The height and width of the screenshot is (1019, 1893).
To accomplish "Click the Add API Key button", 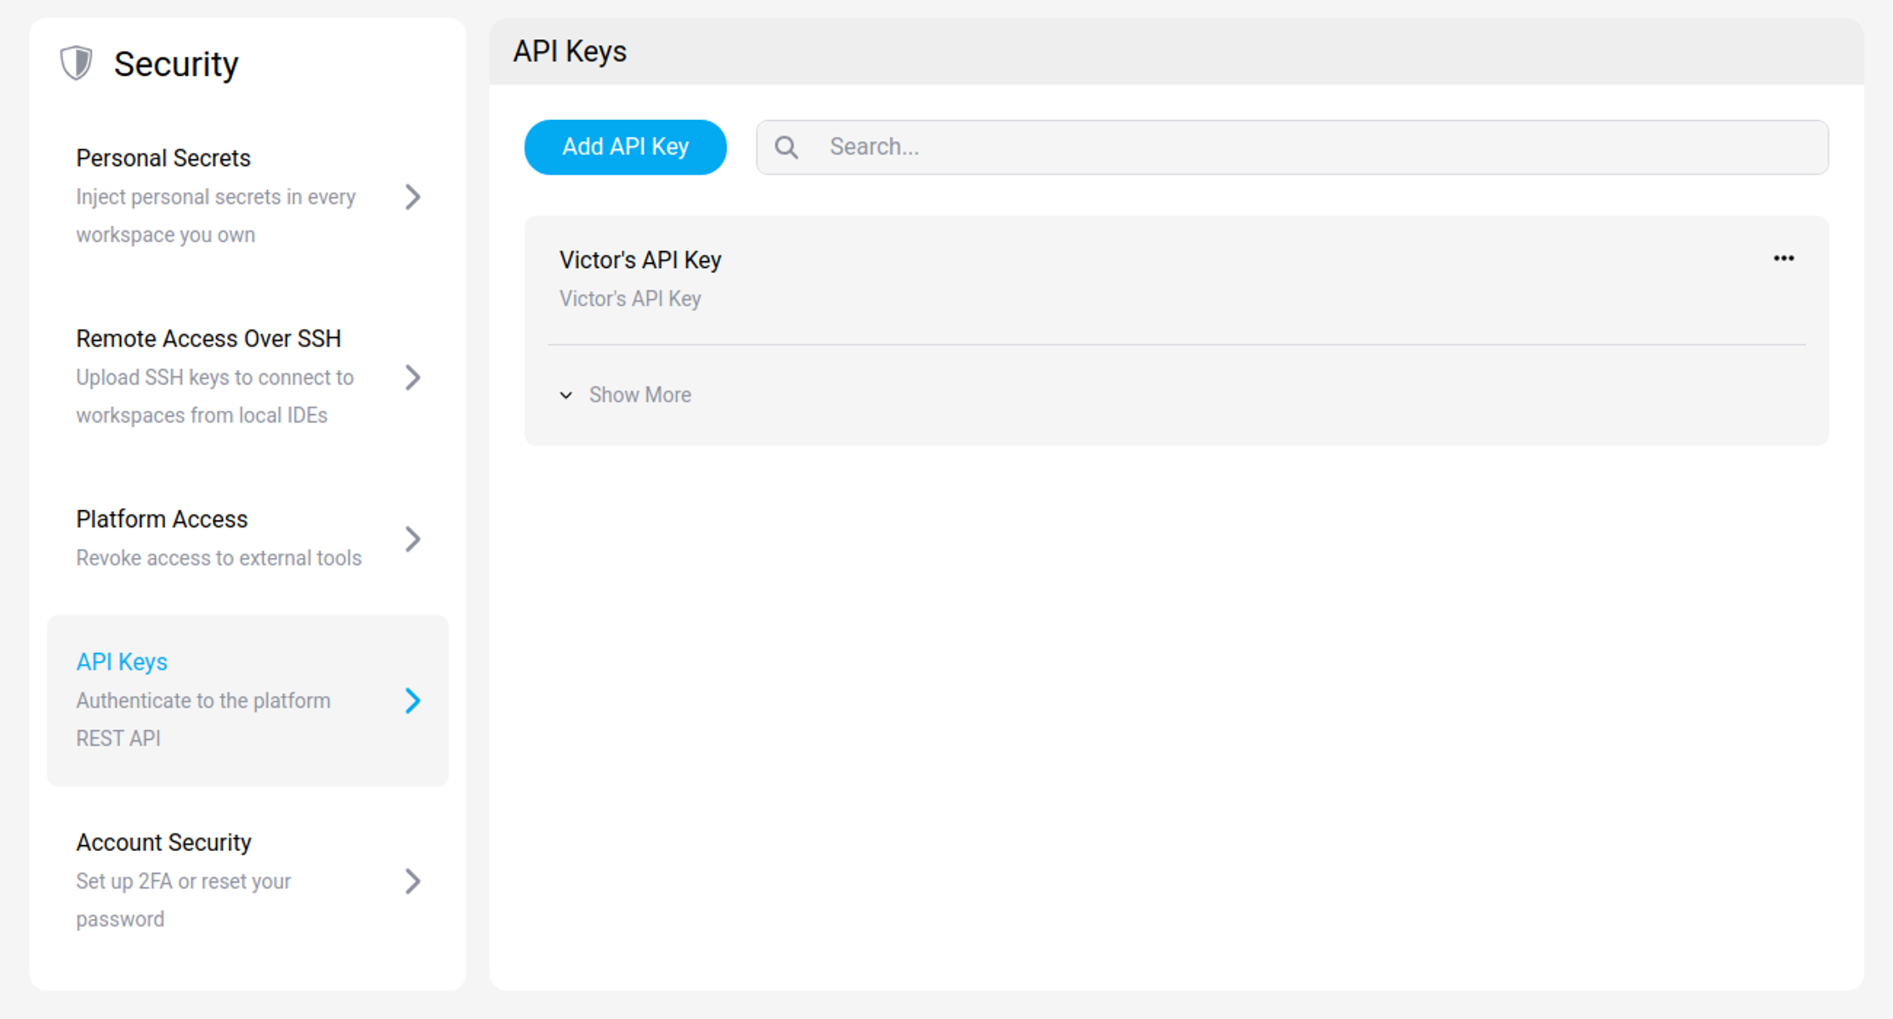I will click(626, 146).
